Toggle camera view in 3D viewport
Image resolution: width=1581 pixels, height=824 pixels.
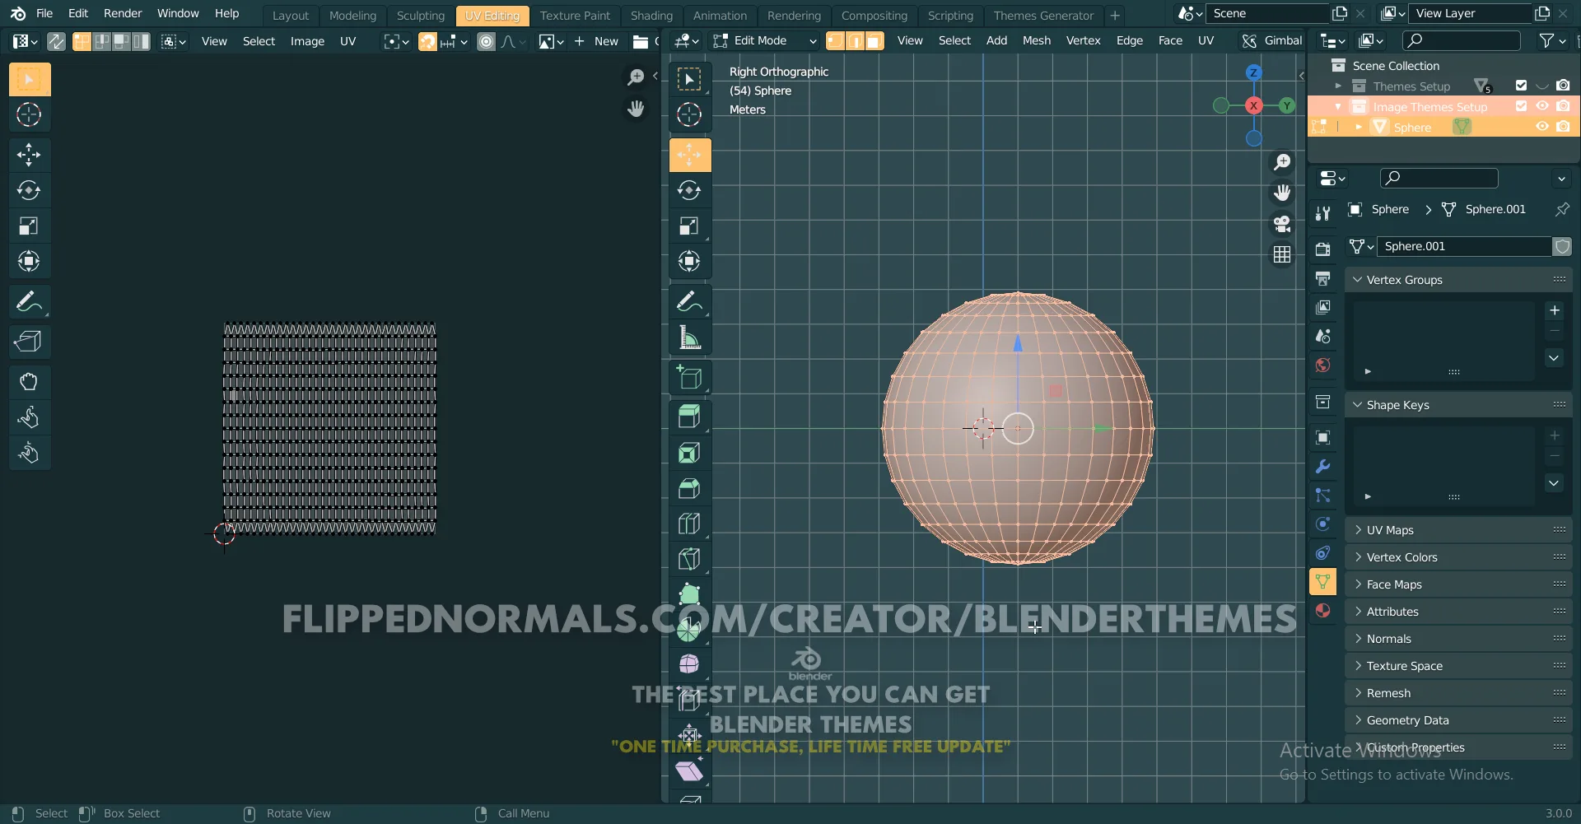pyautogui.click(x=1282, y=224)
